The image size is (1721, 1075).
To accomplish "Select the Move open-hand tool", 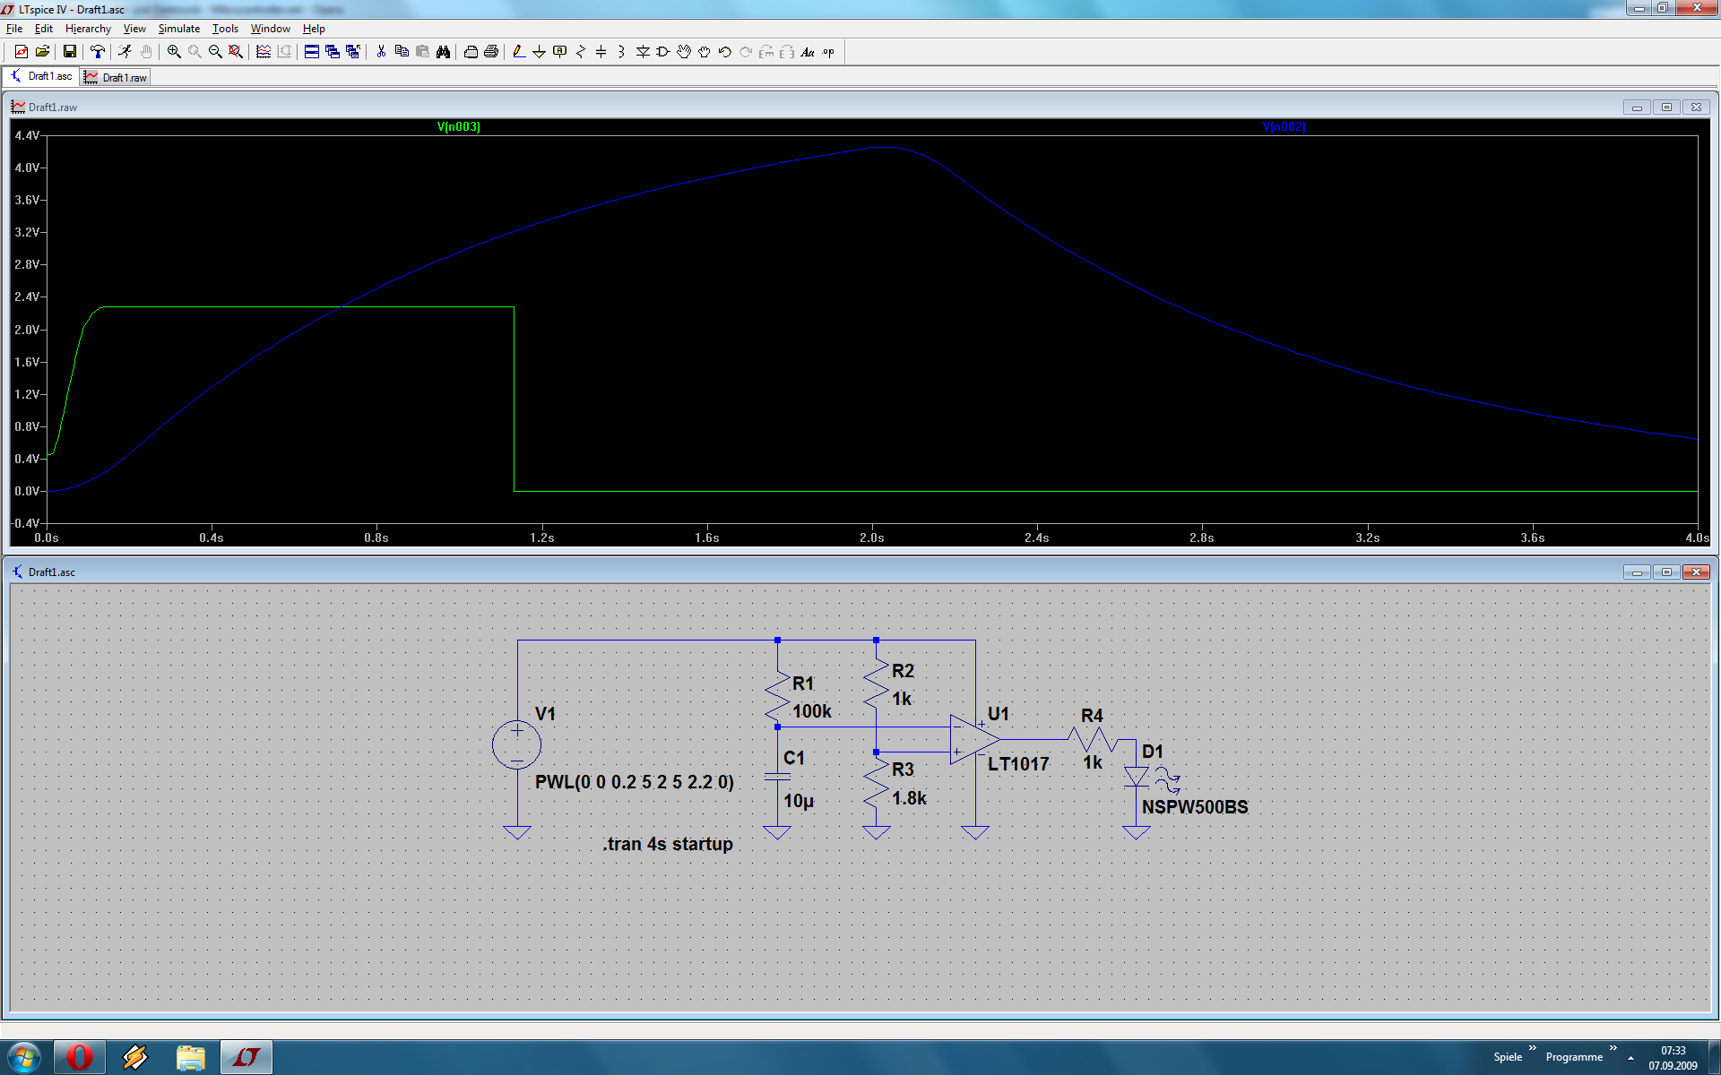I will coord(684,52).
